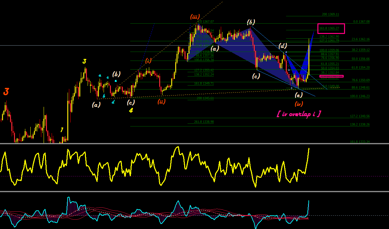Click the 161.8 1333.34 level label
The width and height of the screenshot is (389, 229).
(359, 142)
